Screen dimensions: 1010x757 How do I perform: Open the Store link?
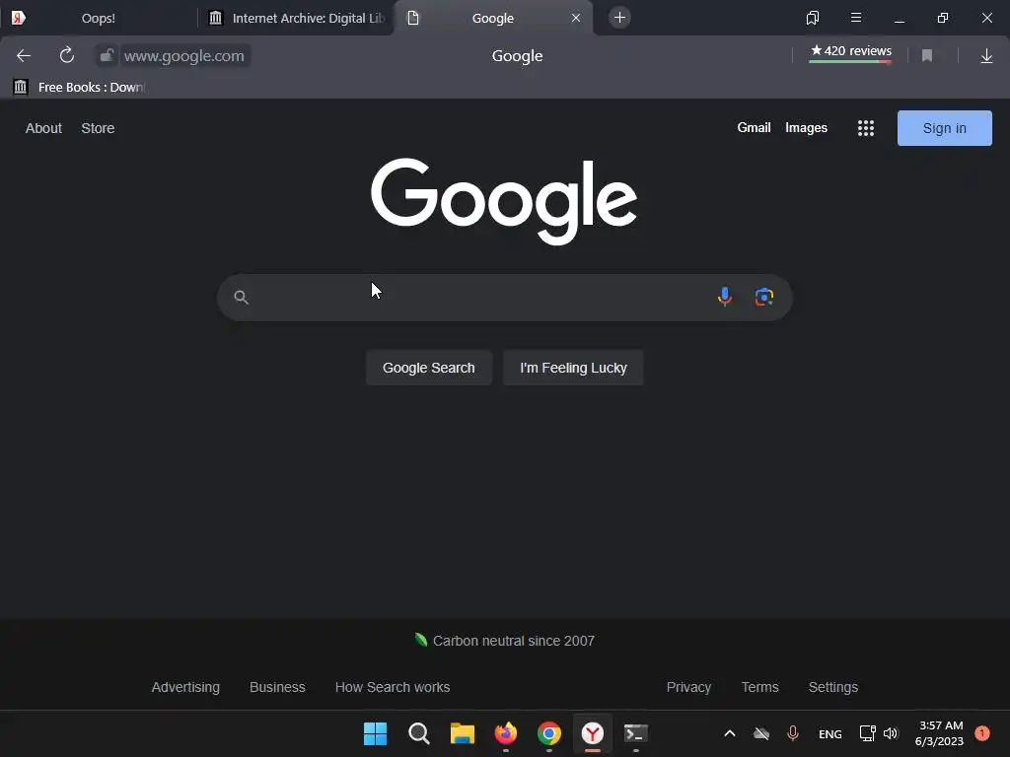coord(98,128)
